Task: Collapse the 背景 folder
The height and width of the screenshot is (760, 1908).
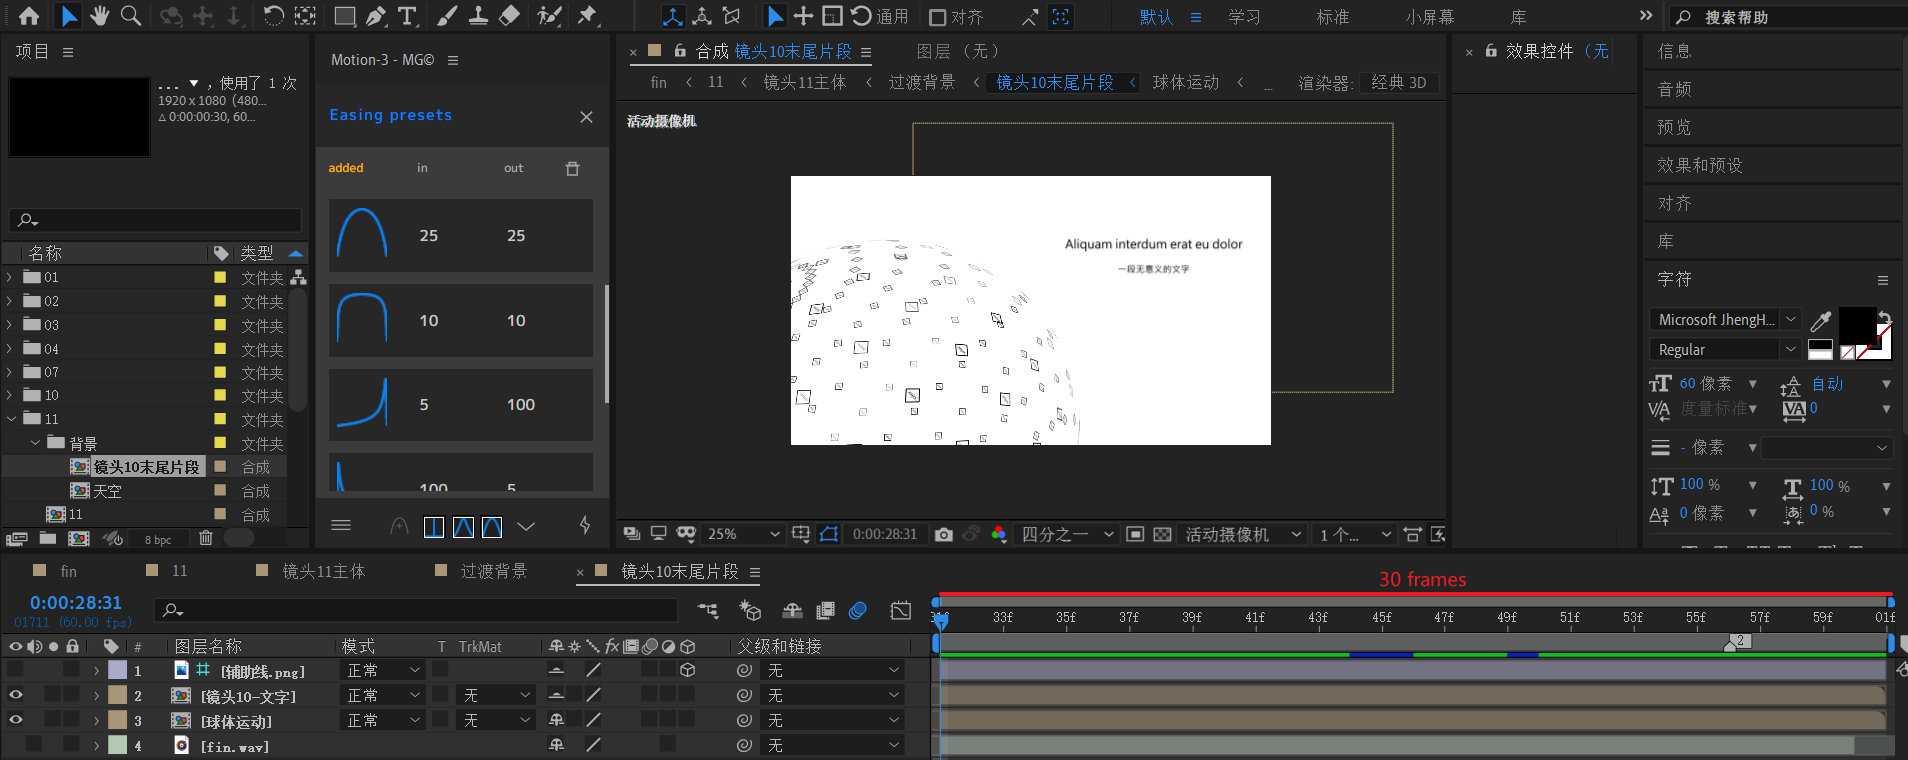Action: click(x=35, y=443)
